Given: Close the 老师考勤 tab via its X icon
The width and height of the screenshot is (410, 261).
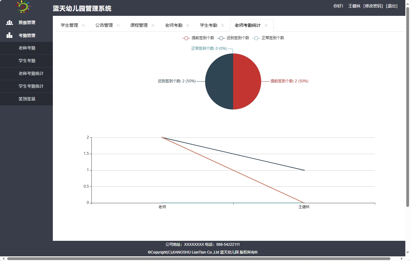Looking at the screenshot, I should (x=188, y=25).
